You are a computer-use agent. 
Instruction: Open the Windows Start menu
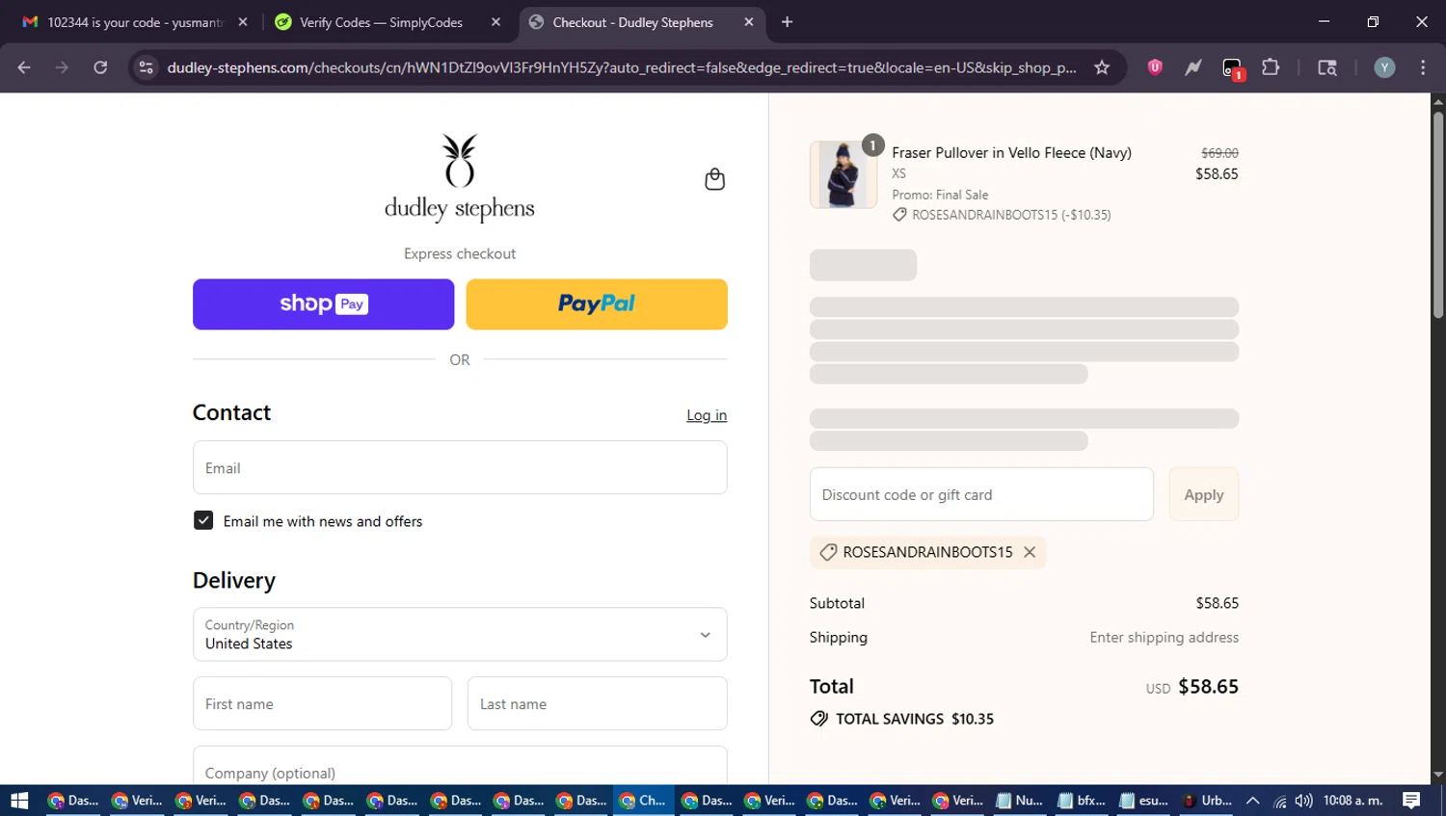pos(19,801)
